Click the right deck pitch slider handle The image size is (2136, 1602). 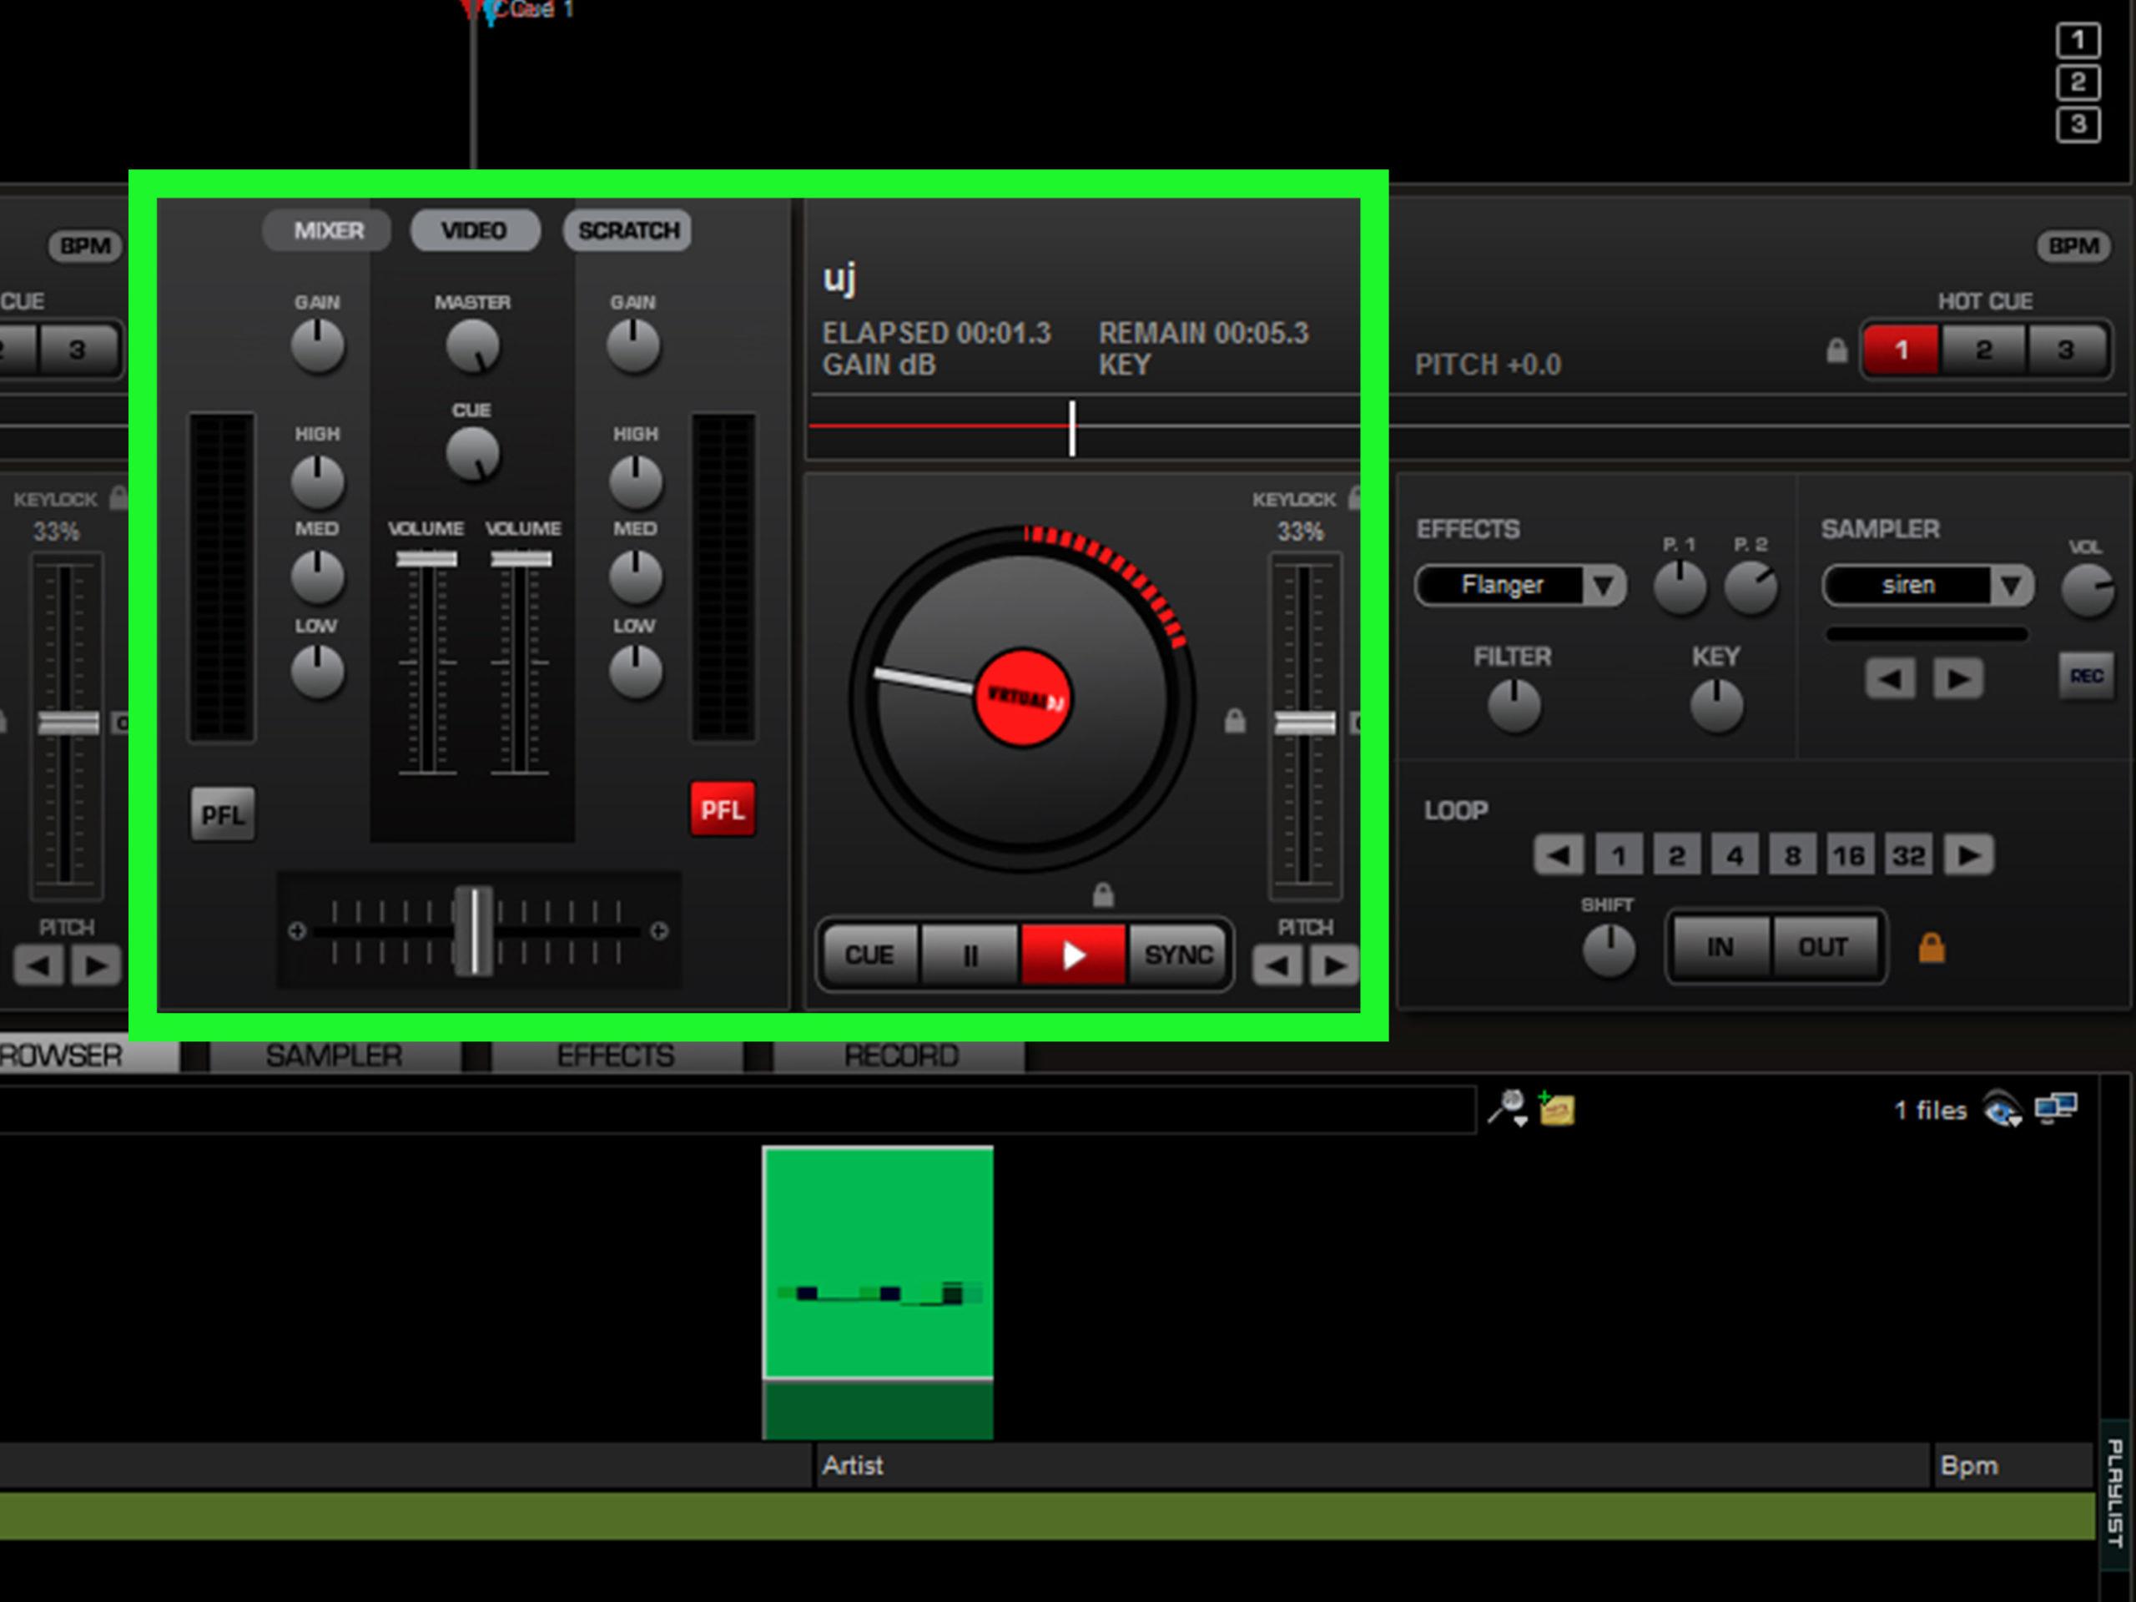(1305, 723)
